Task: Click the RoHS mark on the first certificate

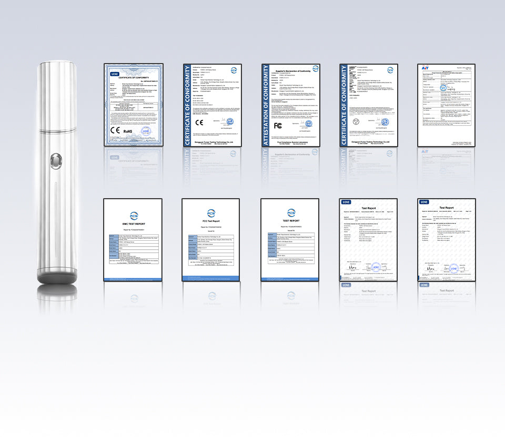Action: point(128,131)
